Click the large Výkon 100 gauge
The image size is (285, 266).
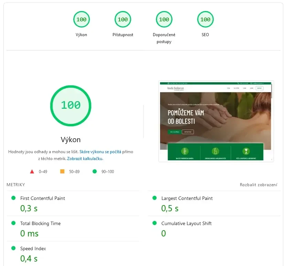[x=71, y=105]
